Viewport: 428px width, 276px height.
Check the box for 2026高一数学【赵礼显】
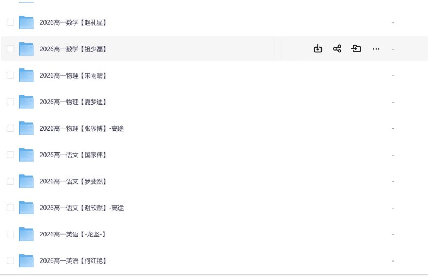click(11, 22)
